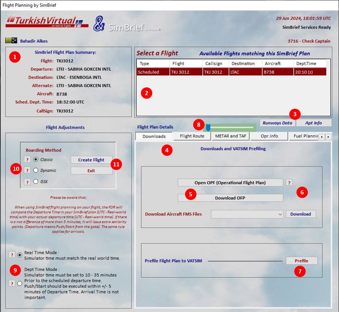Click the 3716 - Check Captain text
The height and width of the screenshot is (312, 339).
click(x=309, y=41)
